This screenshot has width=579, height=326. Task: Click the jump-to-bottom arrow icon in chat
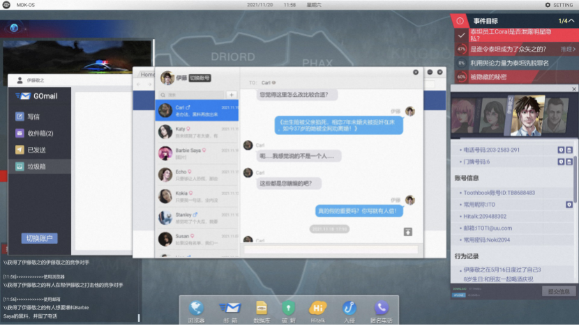click(x=407, y=232)
